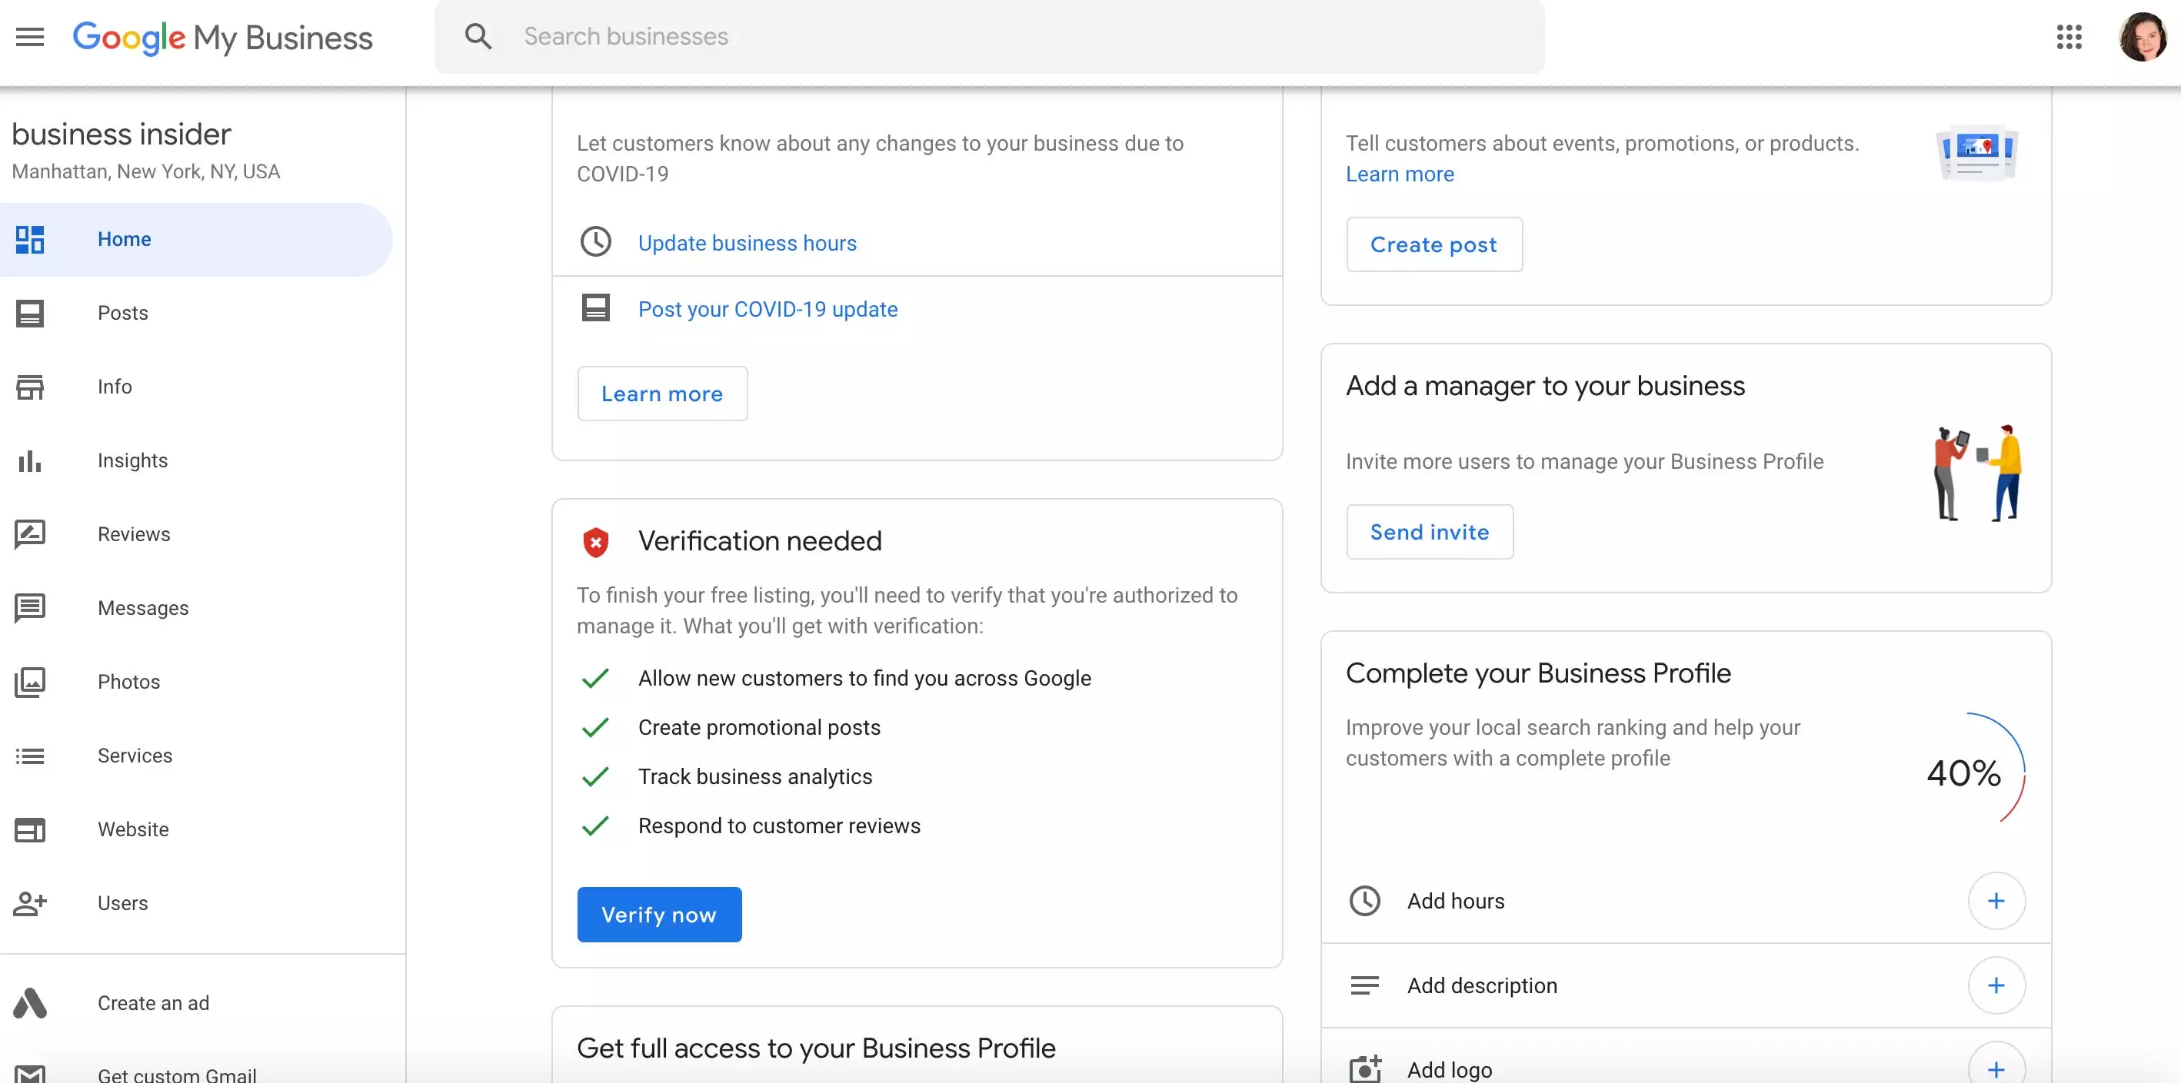Click the clock icon beside Update business hours
Image resolution: width=2181 pixels, height=1083 pixels.
click(x=596, y=242)
